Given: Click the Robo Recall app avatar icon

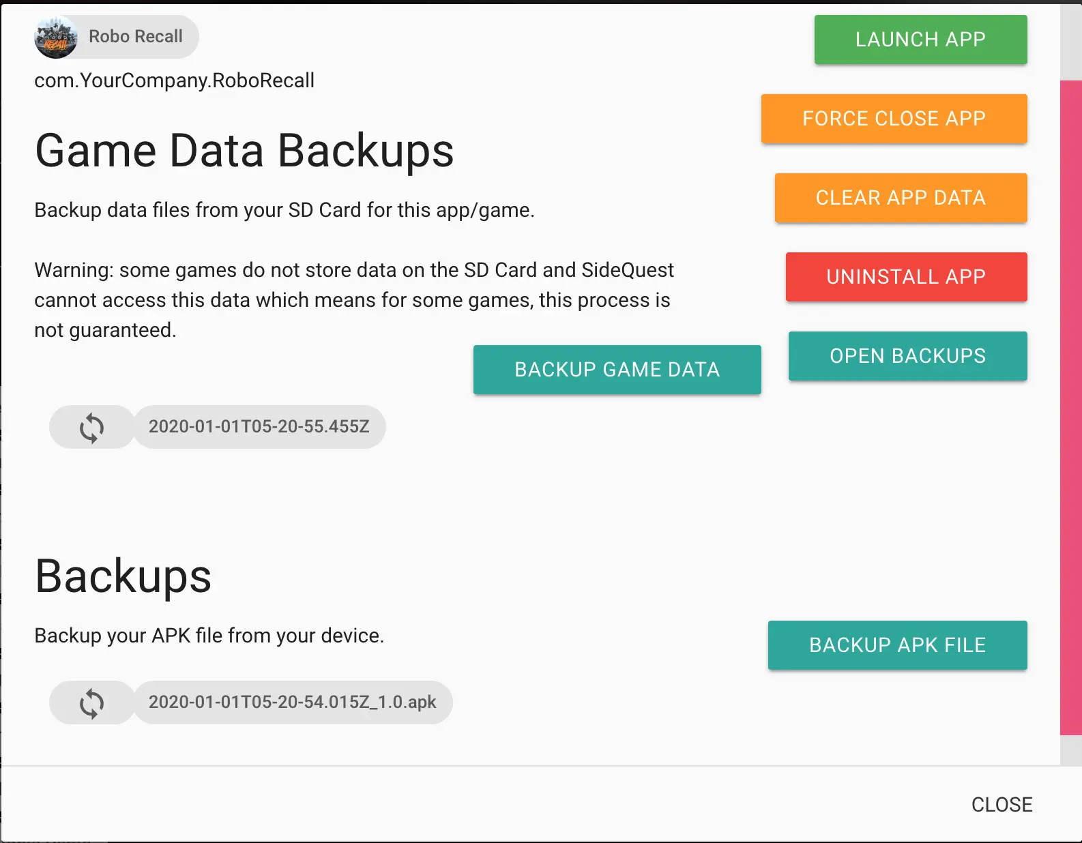Looking at the screenshot, I should pos(56,37).
